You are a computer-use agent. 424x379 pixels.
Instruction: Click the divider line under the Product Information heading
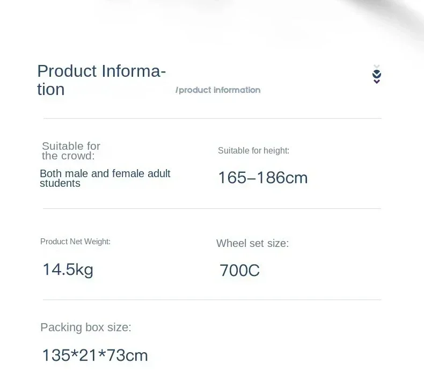pyautogui.click(x=212, y=118)
